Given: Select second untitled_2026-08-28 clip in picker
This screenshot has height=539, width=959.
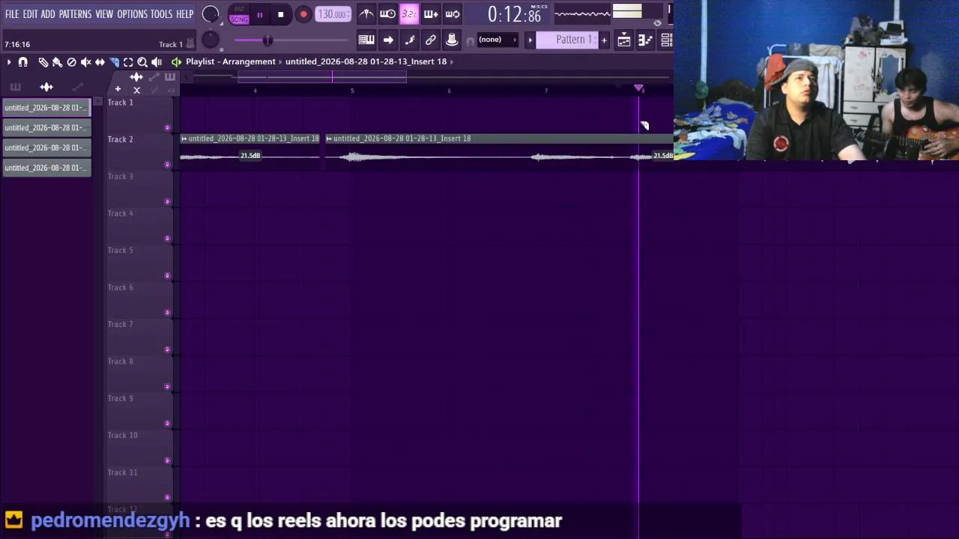Looking at the screenshot, I should click(46, 128).
